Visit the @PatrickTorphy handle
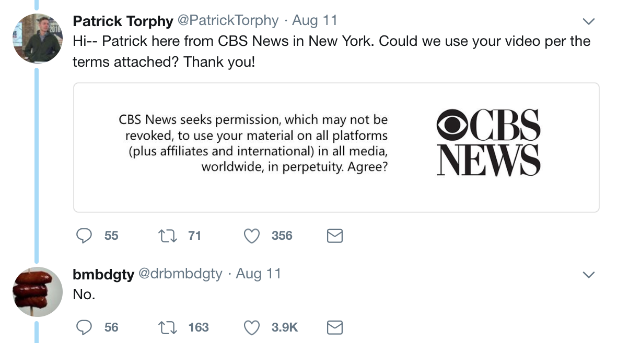 228,21
